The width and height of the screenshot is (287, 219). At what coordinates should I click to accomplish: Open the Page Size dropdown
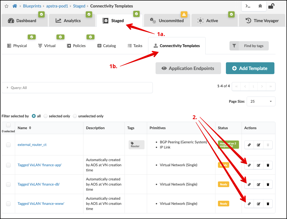(x=261, y=101)
